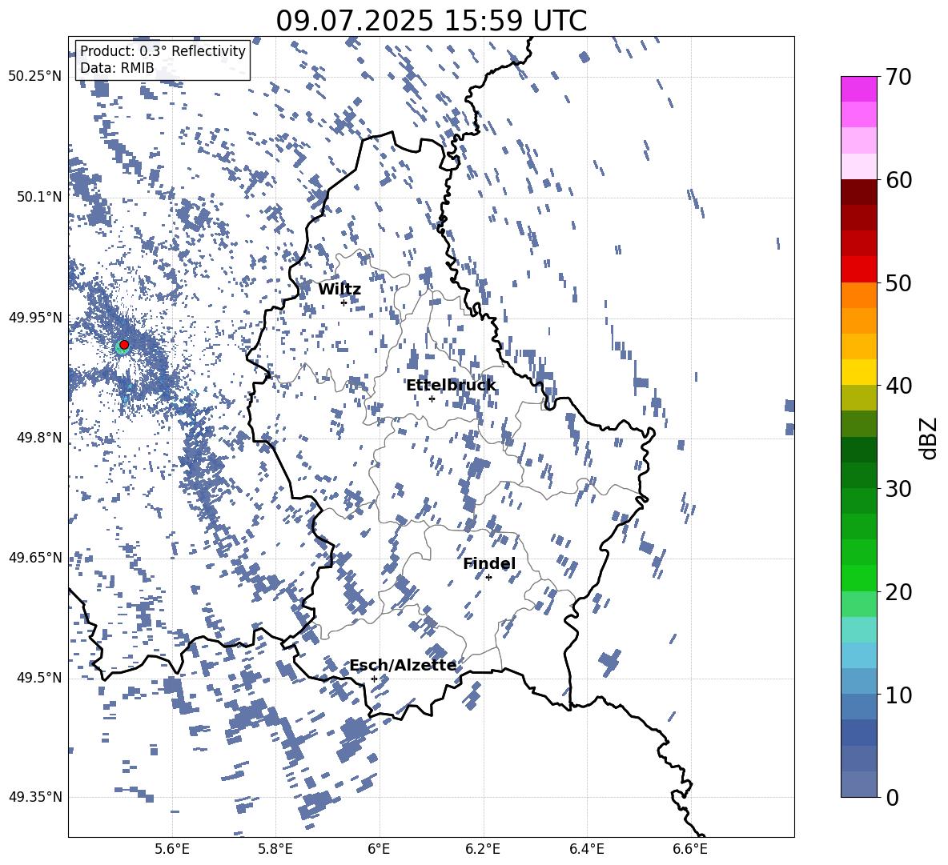
Task: Click the Esch/Alzette city label
Action: tap(403, 666)
